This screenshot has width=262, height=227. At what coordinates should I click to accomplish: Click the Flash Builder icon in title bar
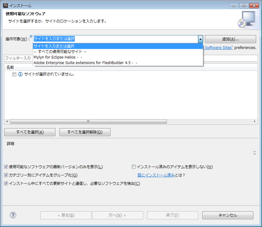(6, 6)
